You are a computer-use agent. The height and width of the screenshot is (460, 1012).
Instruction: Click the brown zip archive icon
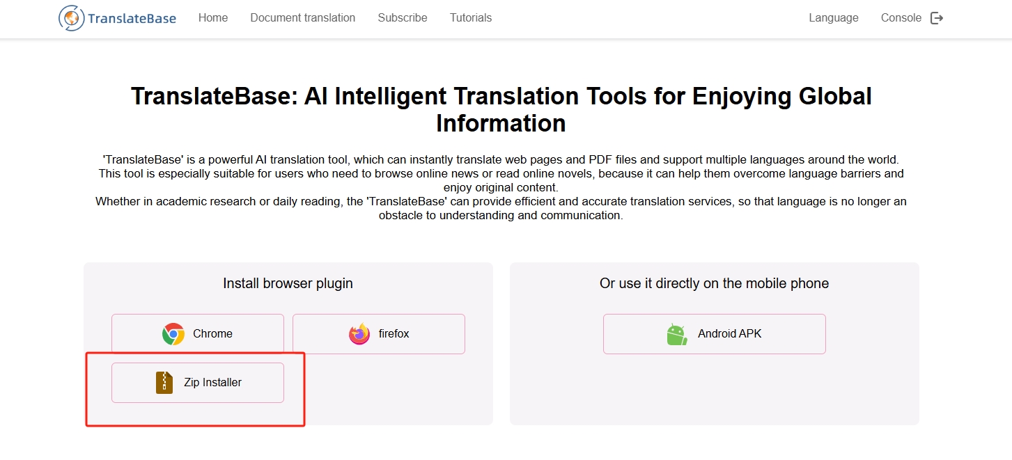164,383
